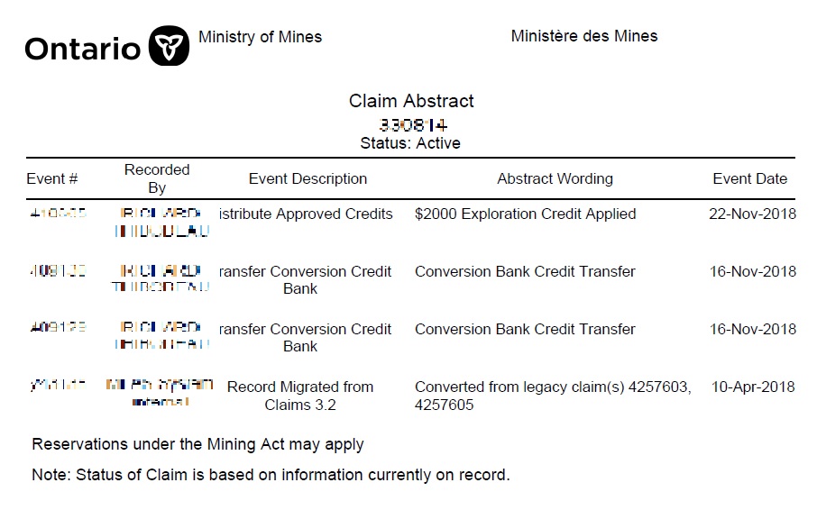
Task: Click the Record Migrated from Claims 3.2 entry
Action: pyautogui.click(x=300, y=396)
